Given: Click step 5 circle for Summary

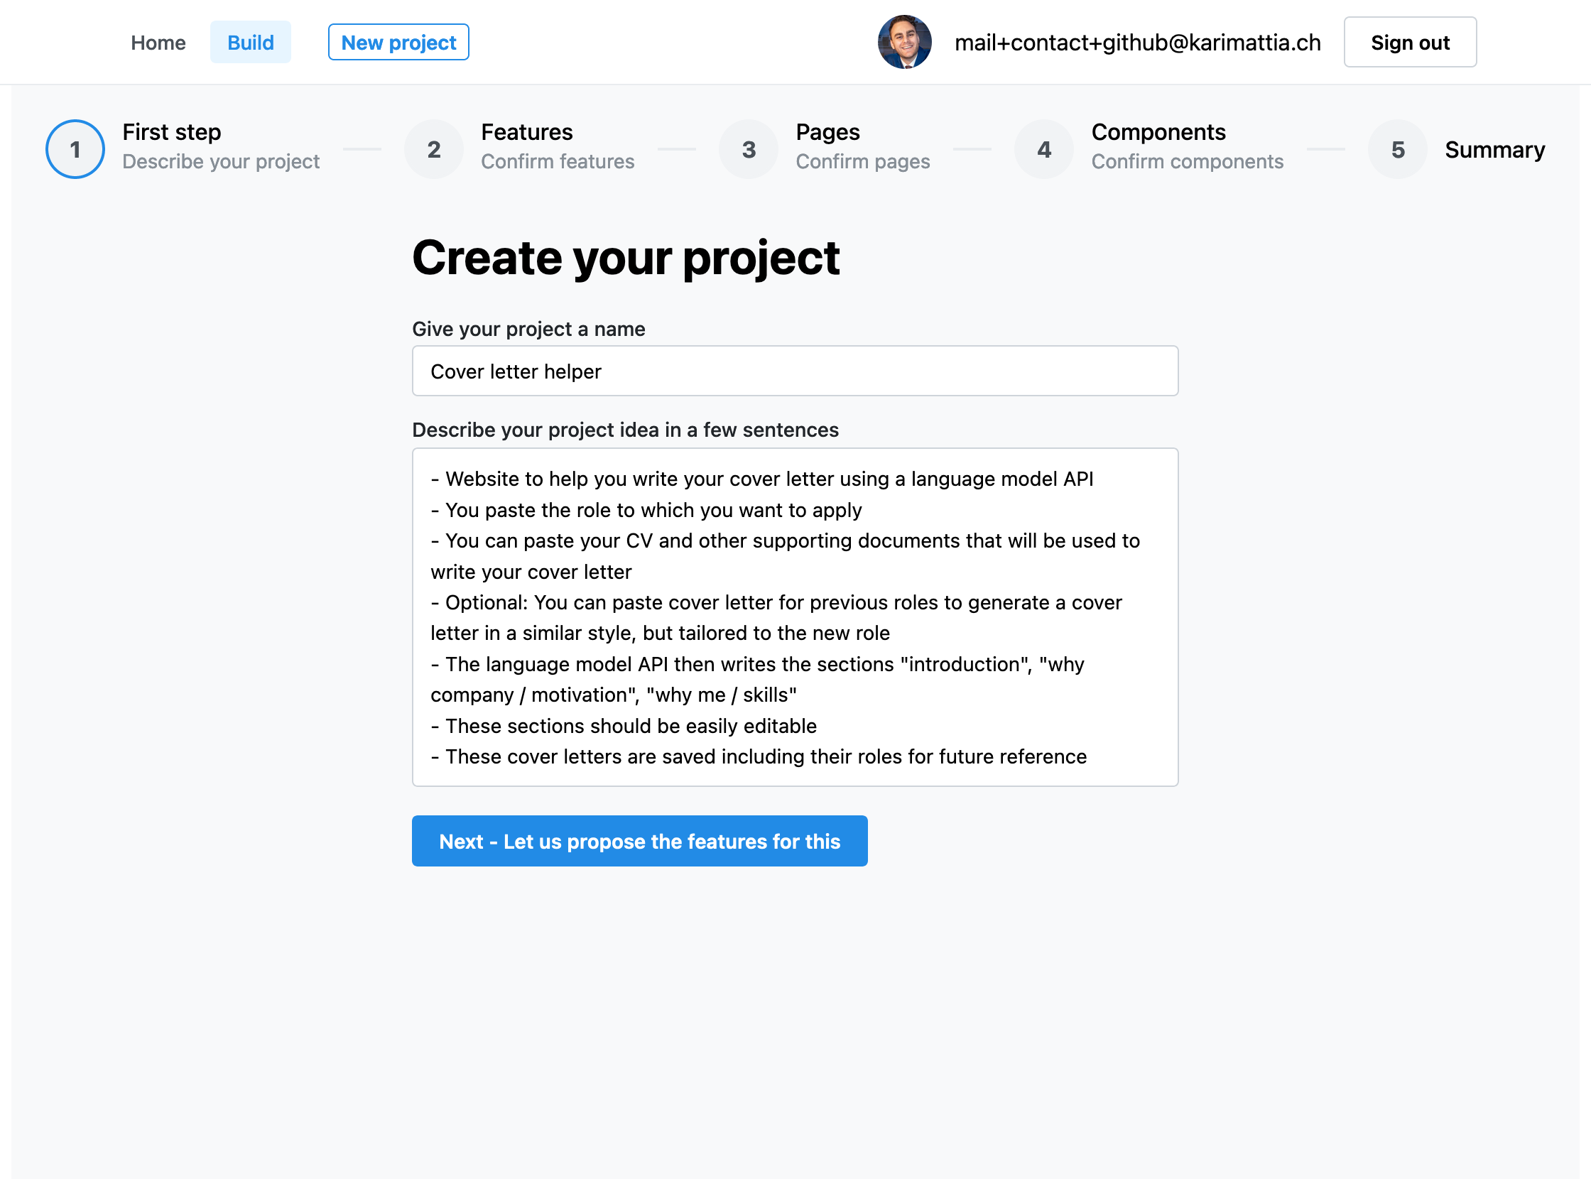Looking at the screenshot, I should 1397,149.
